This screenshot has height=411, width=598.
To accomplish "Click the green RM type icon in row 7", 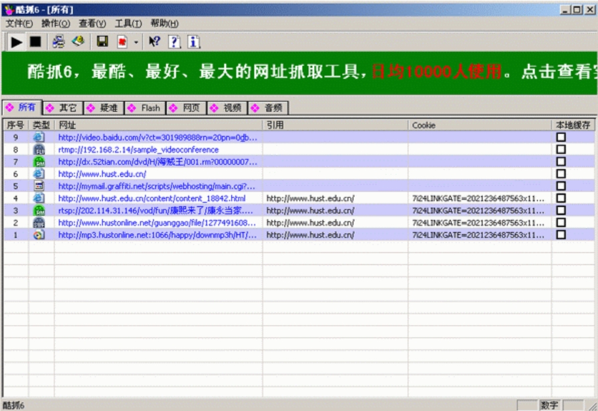I will [x=39, y=161].
